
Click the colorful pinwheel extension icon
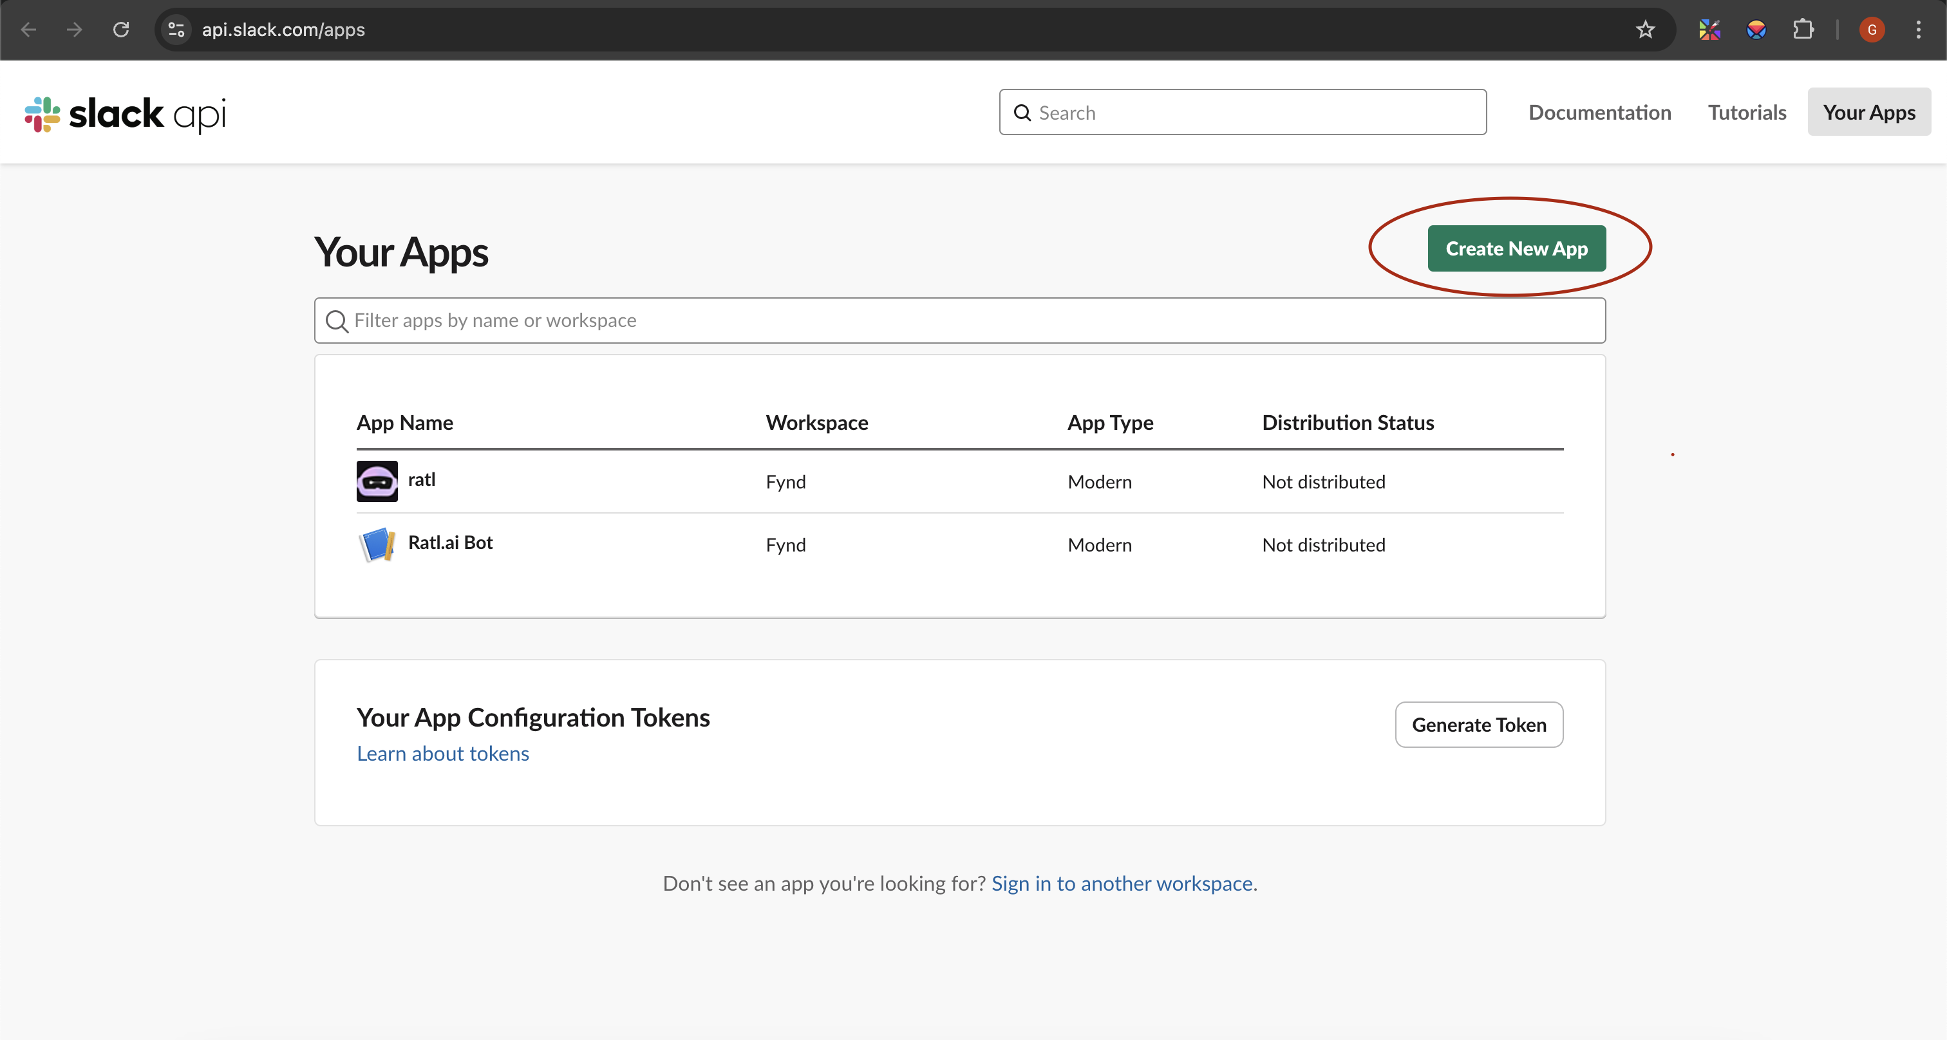click(x=1709, y=30)
